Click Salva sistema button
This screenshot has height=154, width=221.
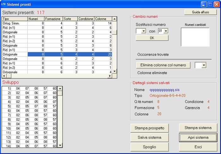(149, 138)
